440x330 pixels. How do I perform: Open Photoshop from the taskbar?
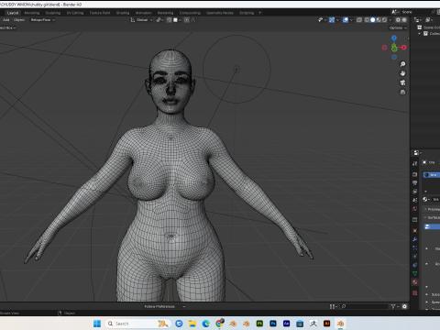tap(273, 324)
